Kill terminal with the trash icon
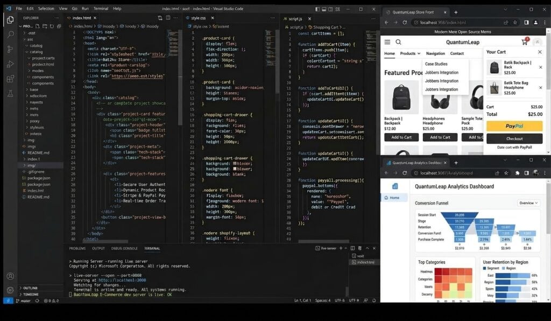This screenshot has width=551, height=321. click(359, 248)
